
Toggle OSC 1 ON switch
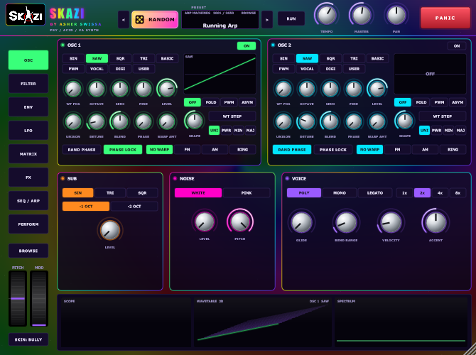point(247,46)
